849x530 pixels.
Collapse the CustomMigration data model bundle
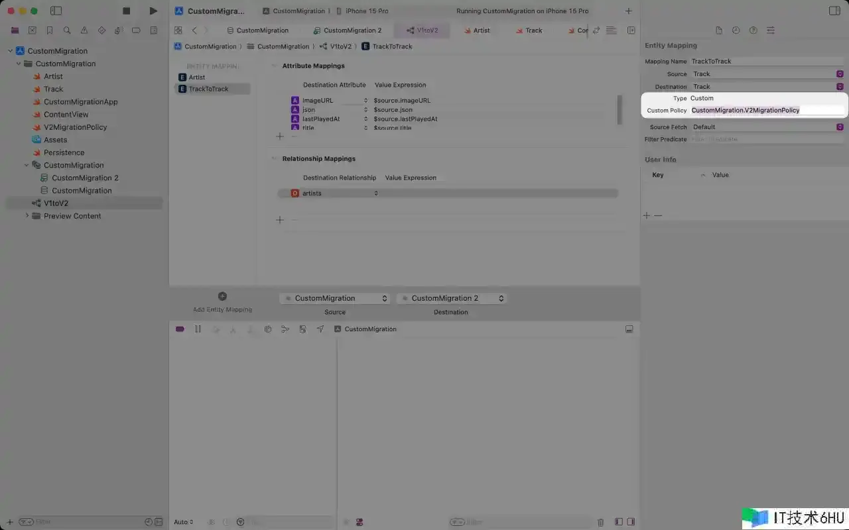tap(27, 165)
